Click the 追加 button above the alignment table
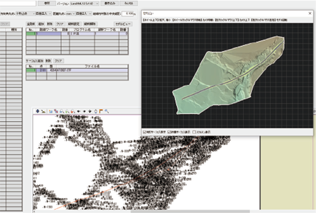This screenshot has height=213, width=316. pos(41,24)
